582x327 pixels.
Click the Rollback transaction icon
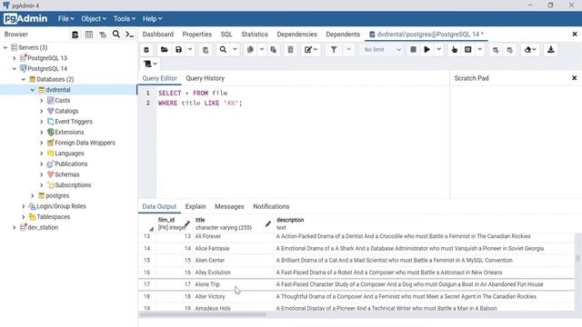pos(509,50)
